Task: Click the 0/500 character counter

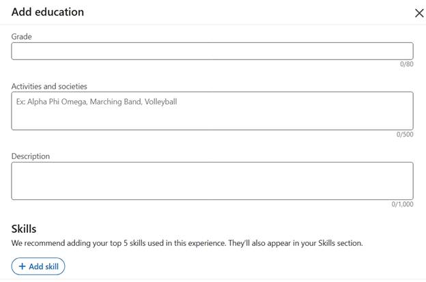Action: click(405, 135)
